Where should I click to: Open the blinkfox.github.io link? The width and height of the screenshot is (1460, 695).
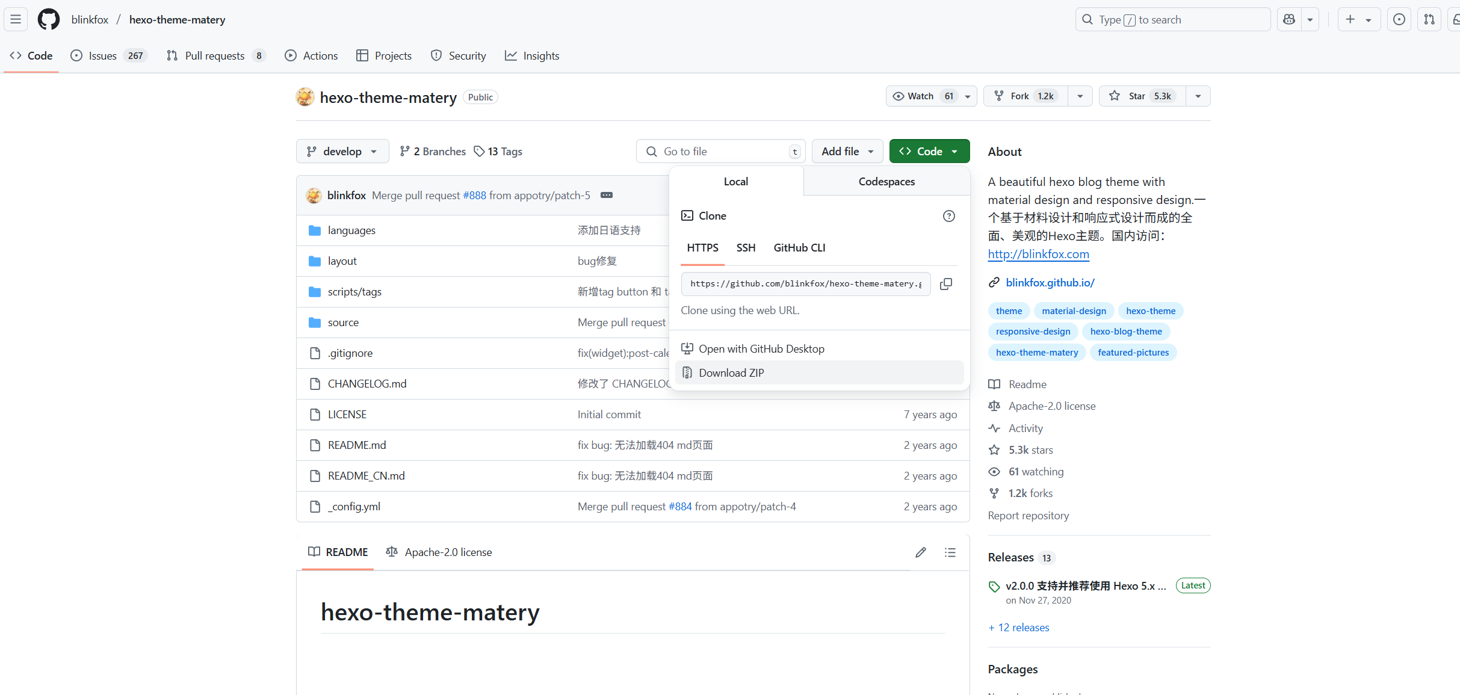tap(1050, 283)
